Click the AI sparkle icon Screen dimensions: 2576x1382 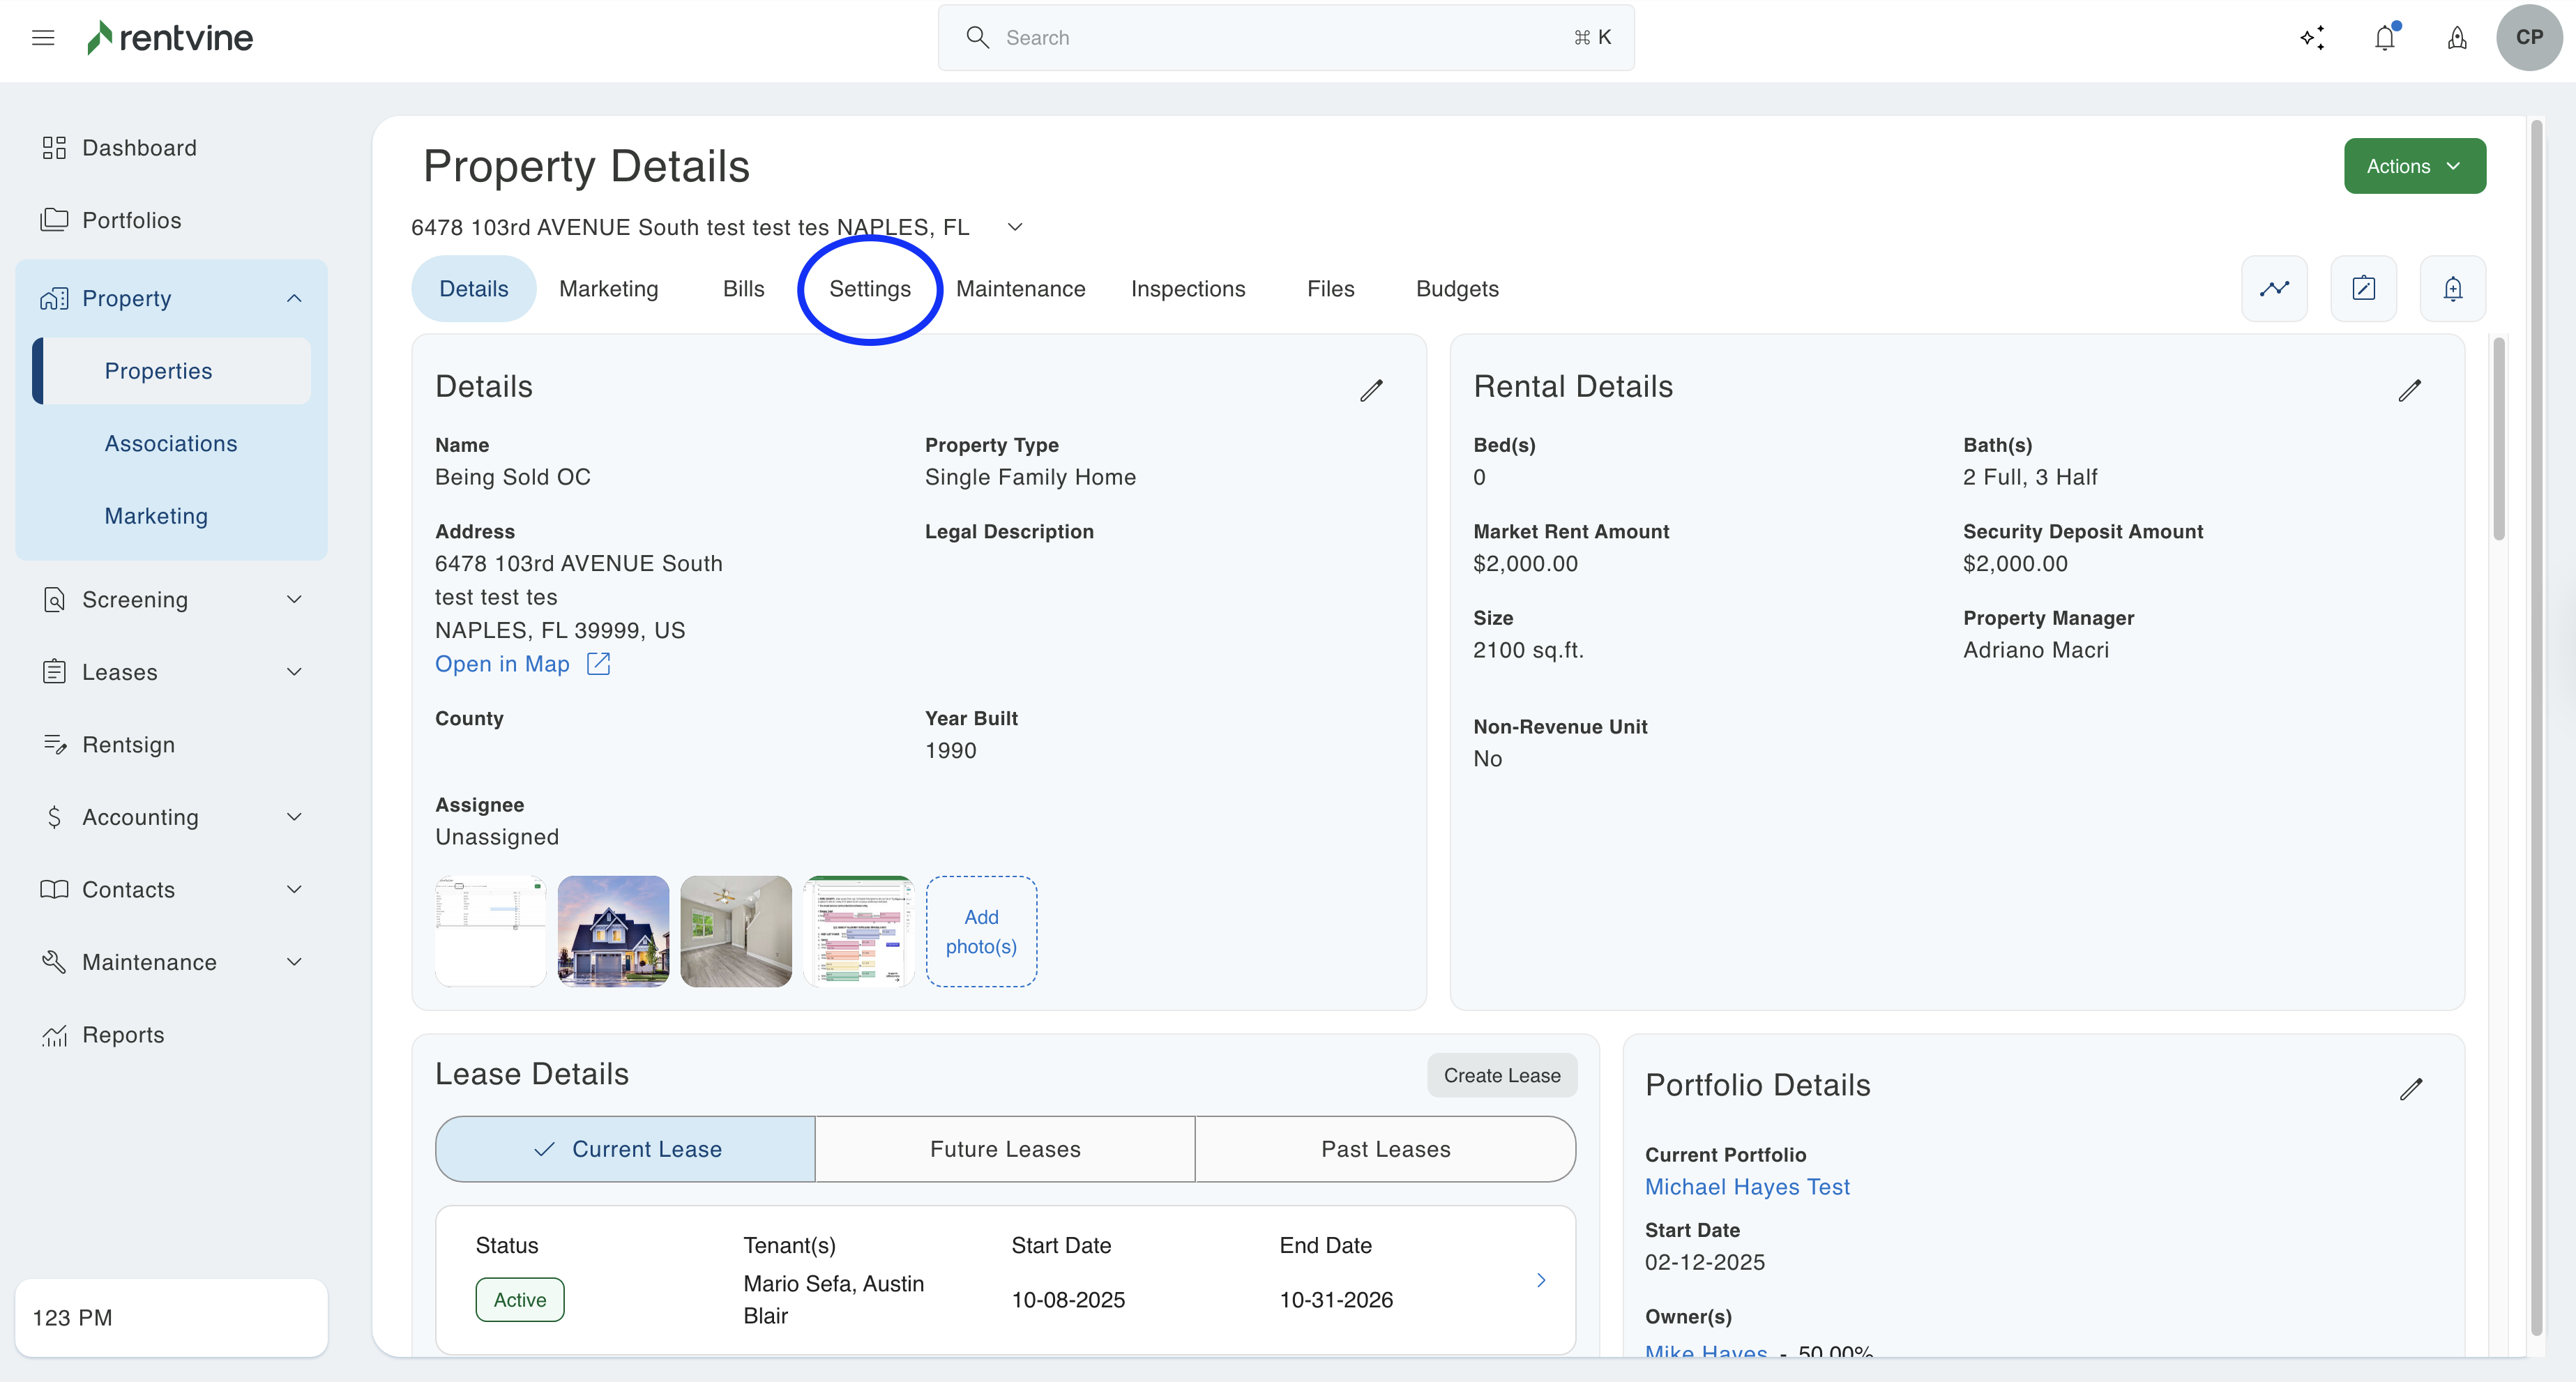click(x=2312, y=38)
